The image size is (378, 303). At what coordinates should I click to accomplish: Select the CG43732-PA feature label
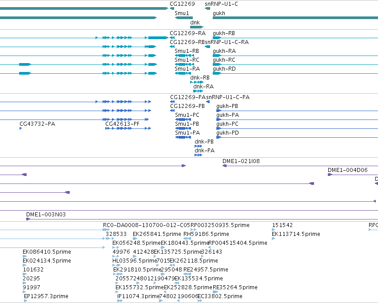(37, 124)
